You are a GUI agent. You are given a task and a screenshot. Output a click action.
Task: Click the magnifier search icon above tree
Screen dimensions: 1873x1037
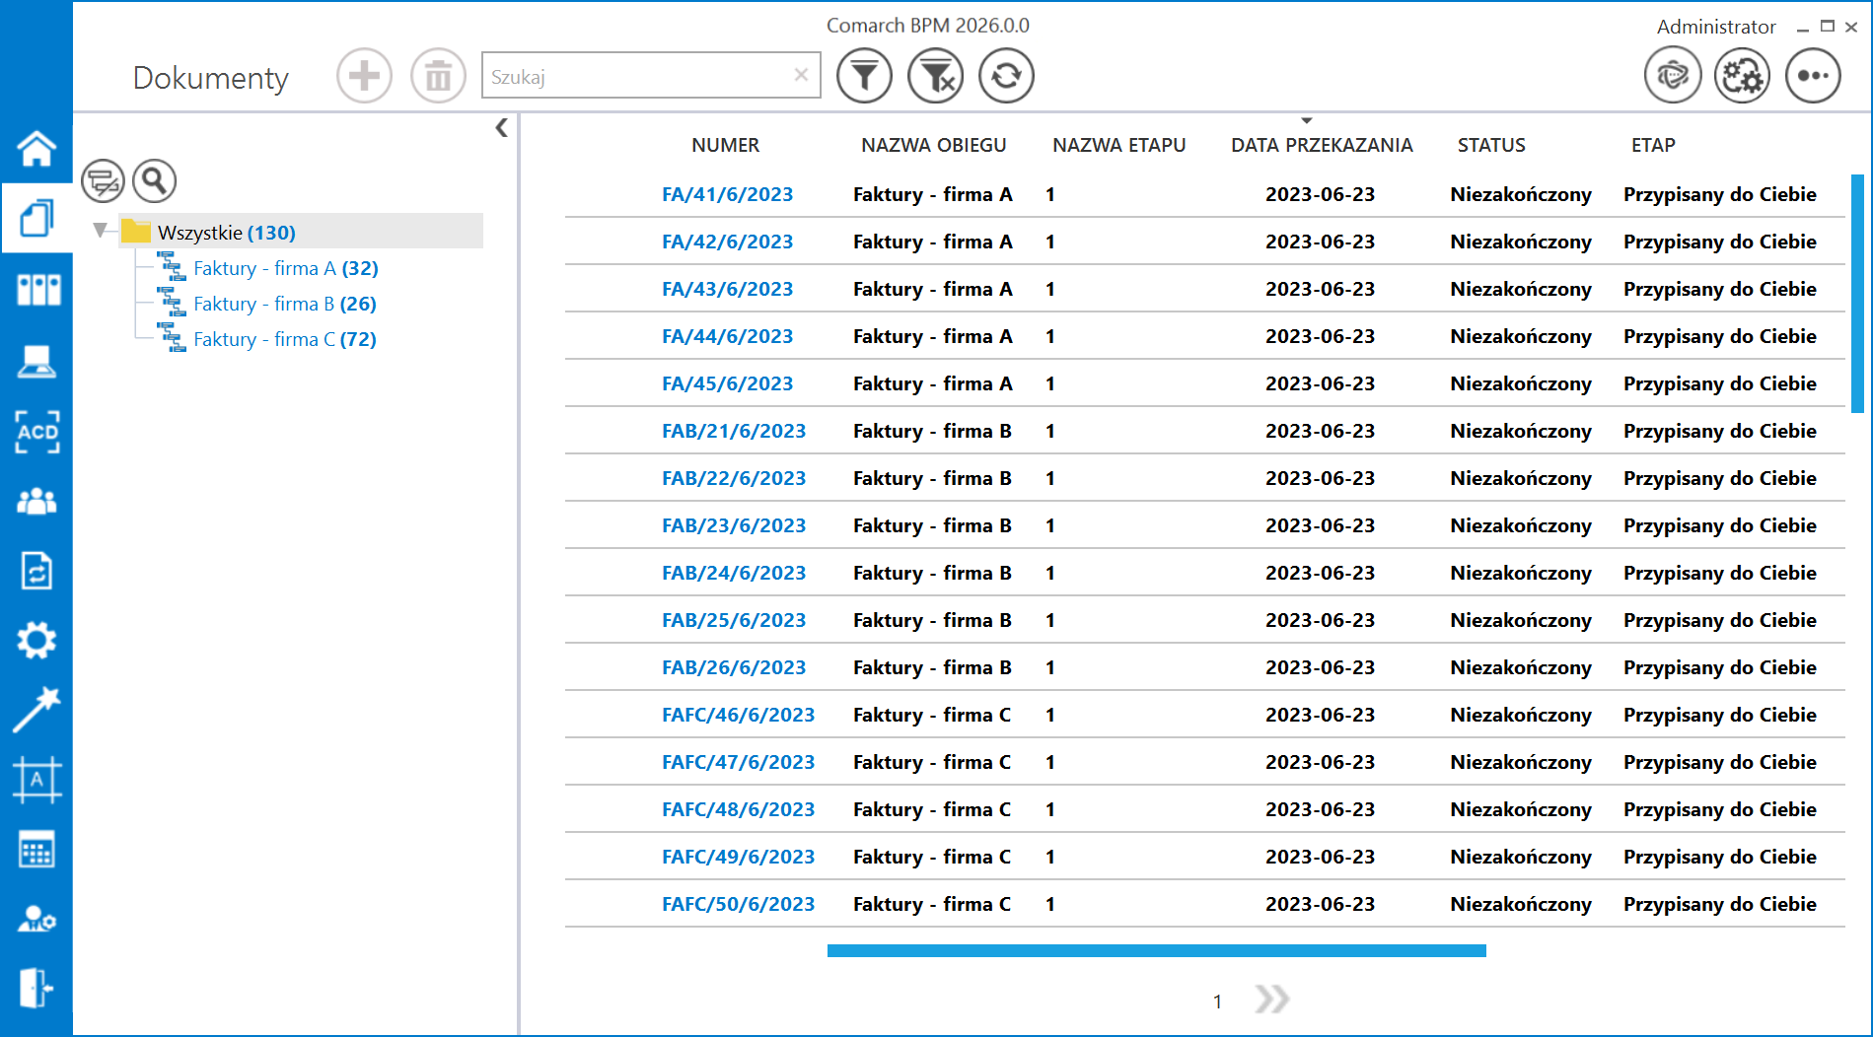click(x=154, y=180)
